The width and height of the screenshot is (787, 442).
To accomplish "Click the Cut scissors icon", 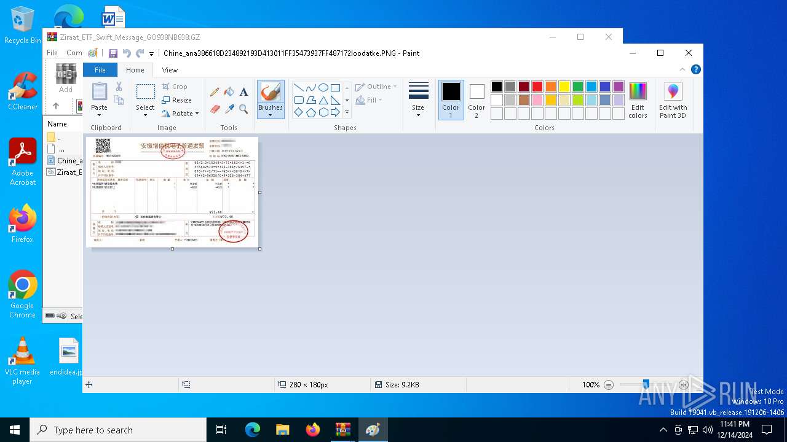I will pyautogui.click(x=119, y=87).
